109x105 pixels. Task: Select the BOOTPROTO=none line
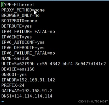[19, 21]
